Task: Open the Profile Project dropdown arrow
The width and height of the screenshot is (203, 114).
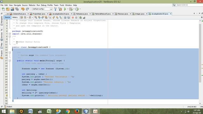Action: (80, 9)
